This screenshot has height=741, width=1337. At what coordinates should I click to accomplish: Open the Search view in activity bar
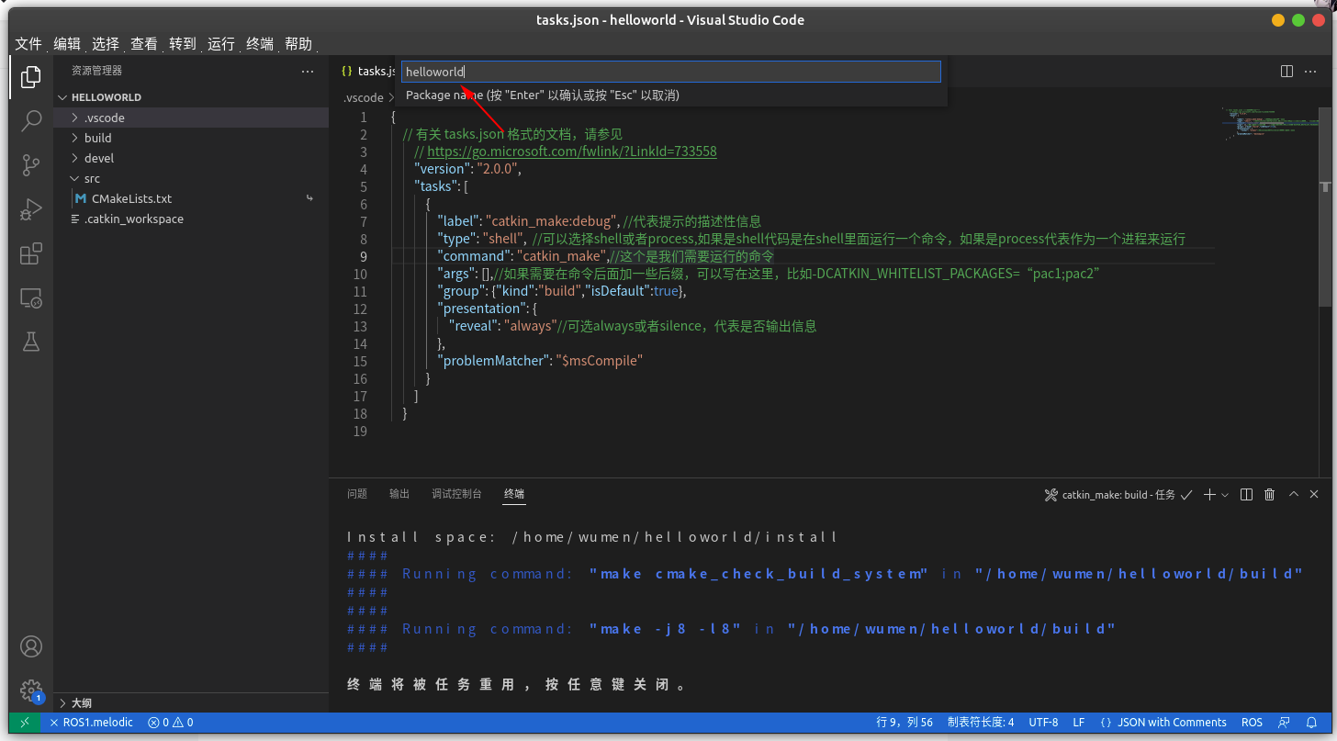31,120
